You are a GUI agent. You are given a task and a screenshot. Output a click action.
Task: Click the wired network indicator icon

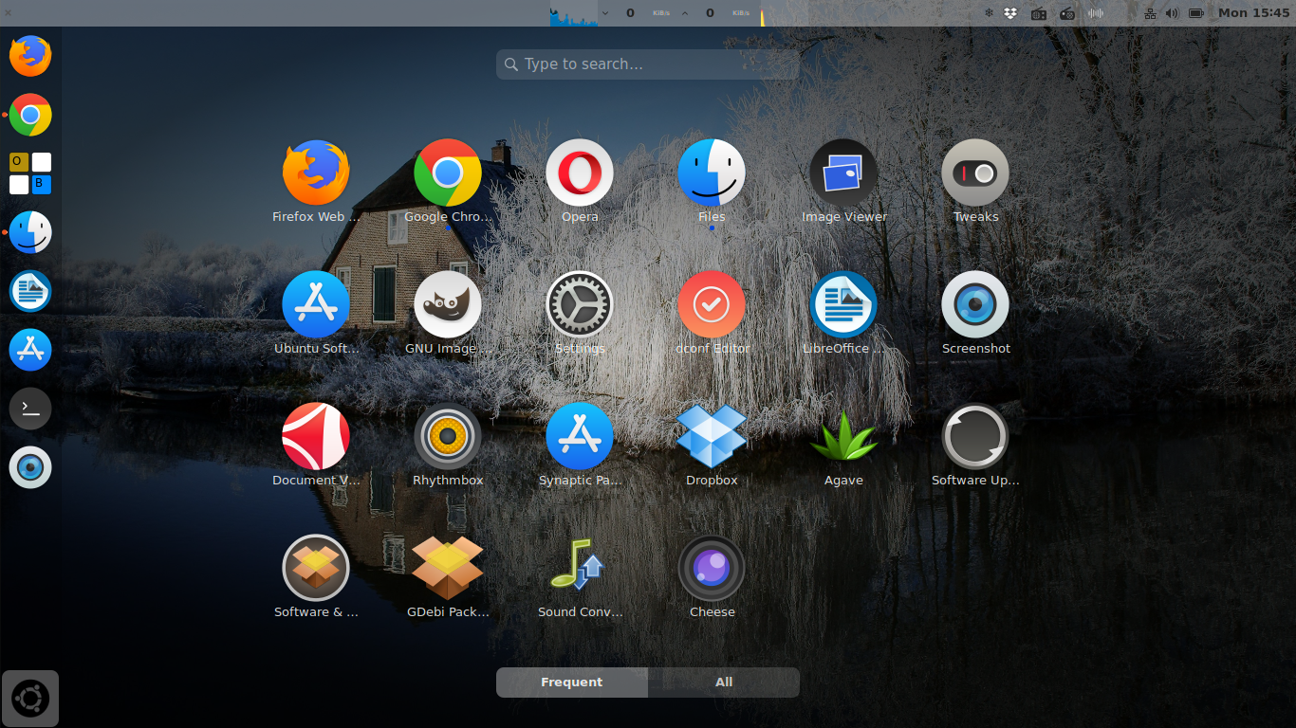click(x=1150, y=13)
